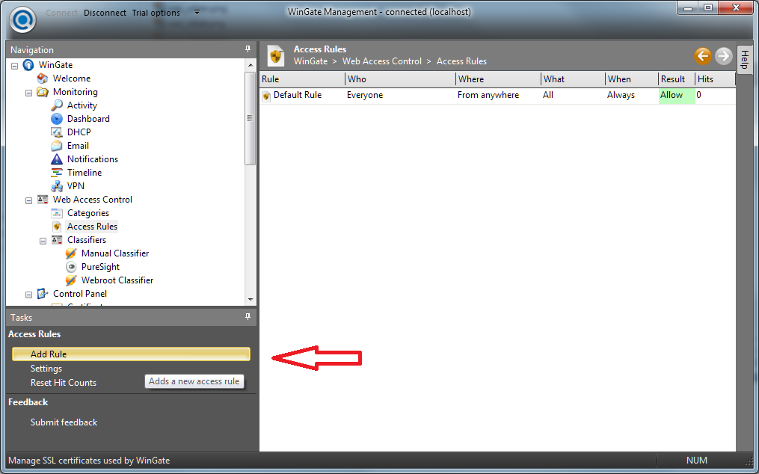The height and width of the screenshot is (474, 759).
Task: Click the VPN network icon
Action: tap(57, 186)
